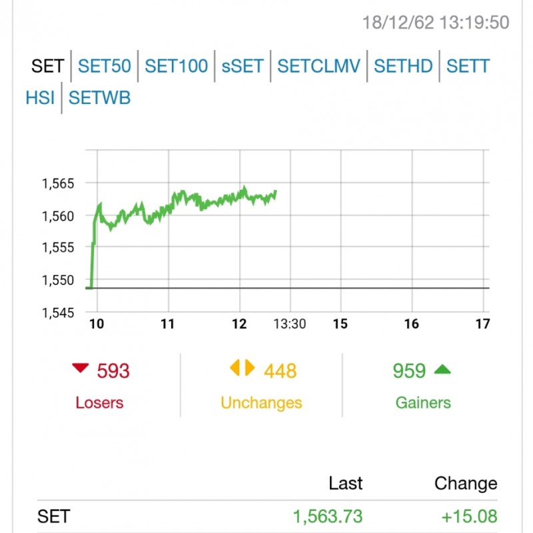Screen dimensions: 533x533
Task: Open the SET100 index tab
Action: point(176,66)
